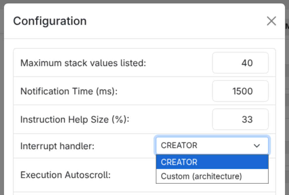Viewport: 289px width, 195px height.
Task: Click the chevron on the interrupt handler combo box
Action: pyautogui.click(x=257, y=146)
